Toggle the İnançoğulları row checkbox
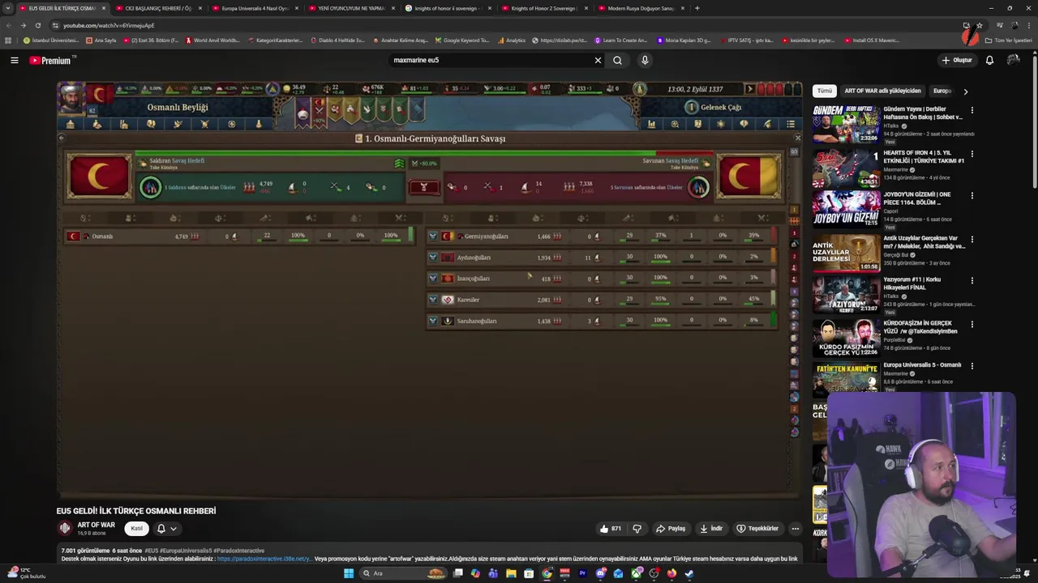The width and height of the screenshot is (1038, 583). tap(433, 279)
